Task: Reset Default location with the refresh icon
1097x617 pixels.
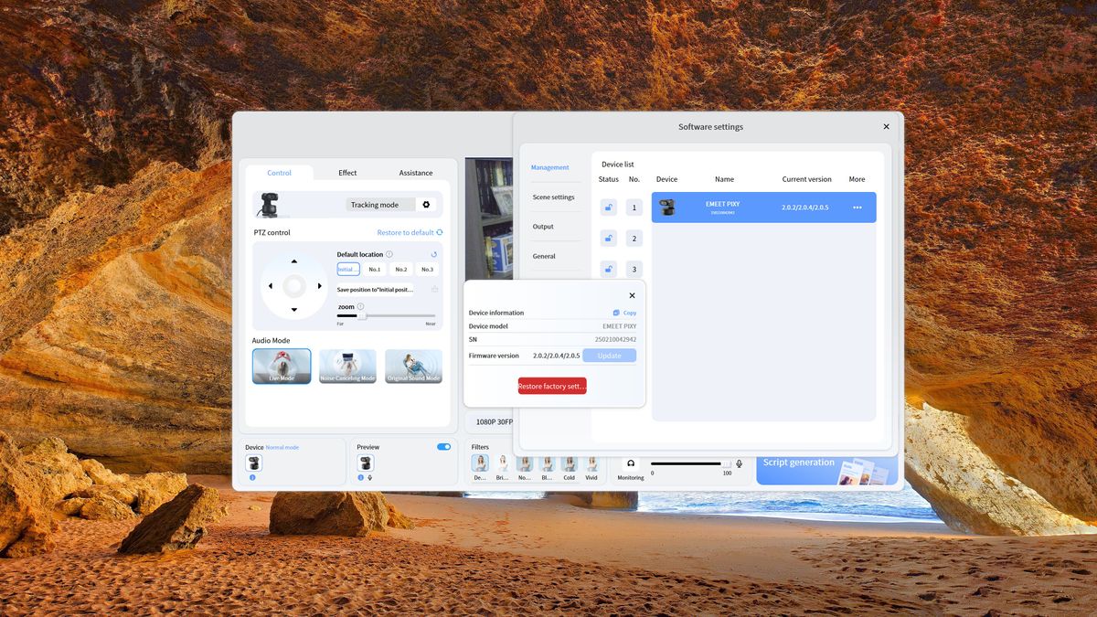Action: click(x=434, y=254)
